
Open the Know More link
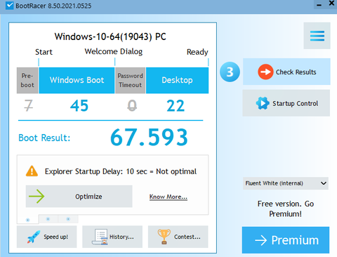point(168,197)
